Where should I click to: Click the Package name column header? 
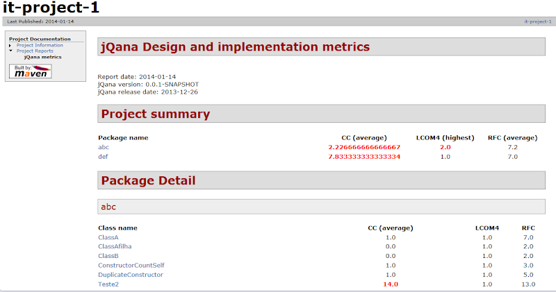[x=123, y=138]
